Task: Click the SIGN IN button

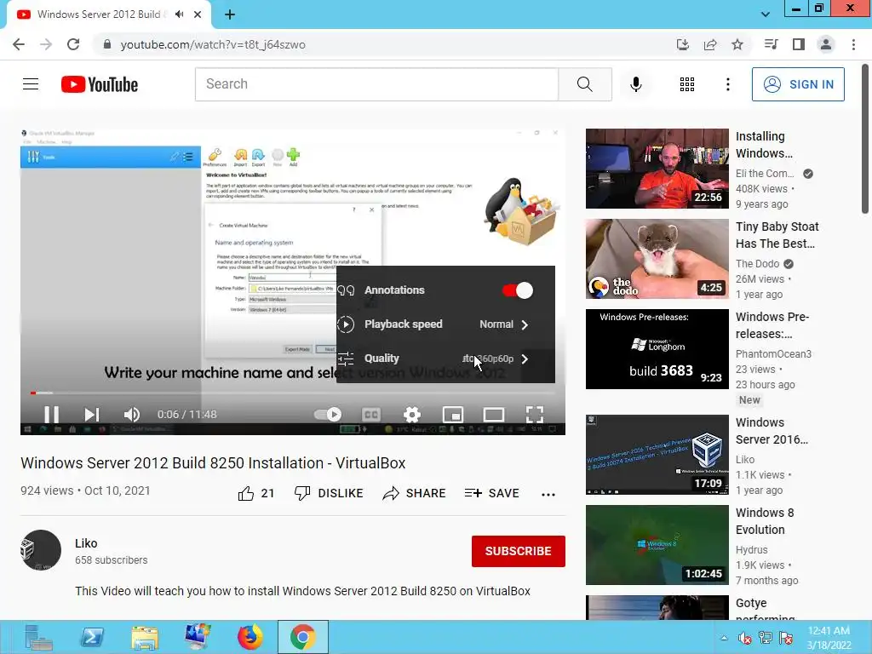Action: 798,84
